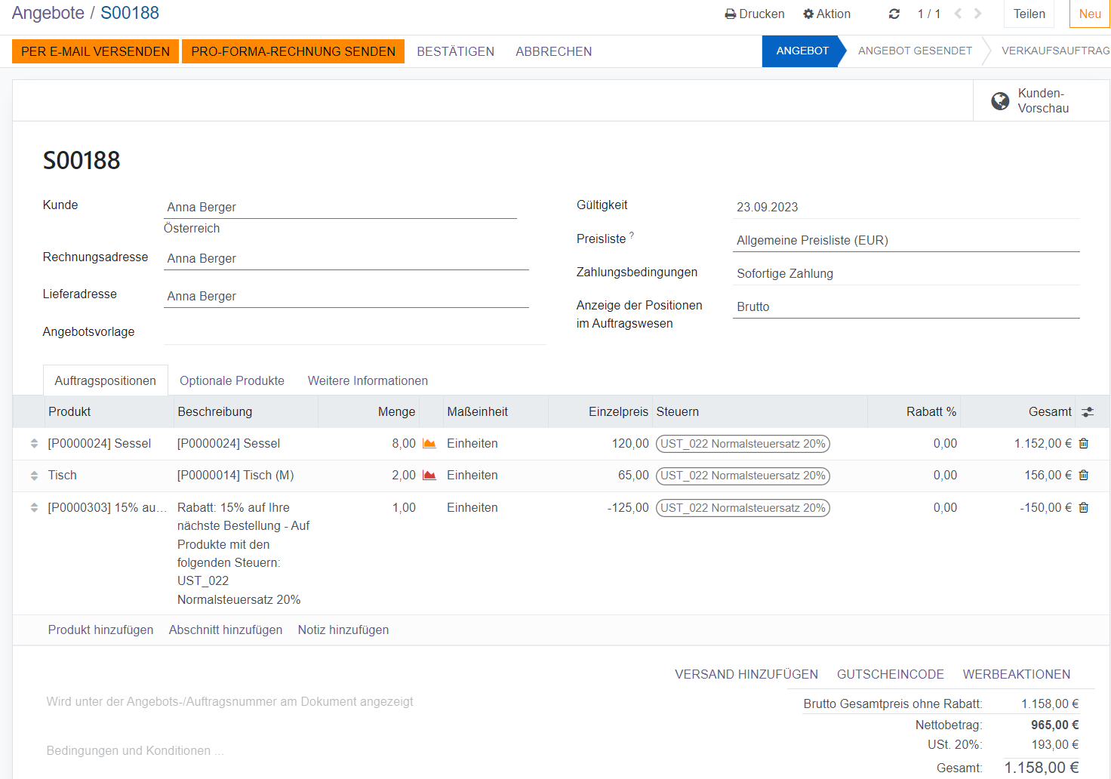The width and height of the screenshot is (1111, 779).
Task: Click the refresh icon next to pager
Action: [x=894, y=14]
